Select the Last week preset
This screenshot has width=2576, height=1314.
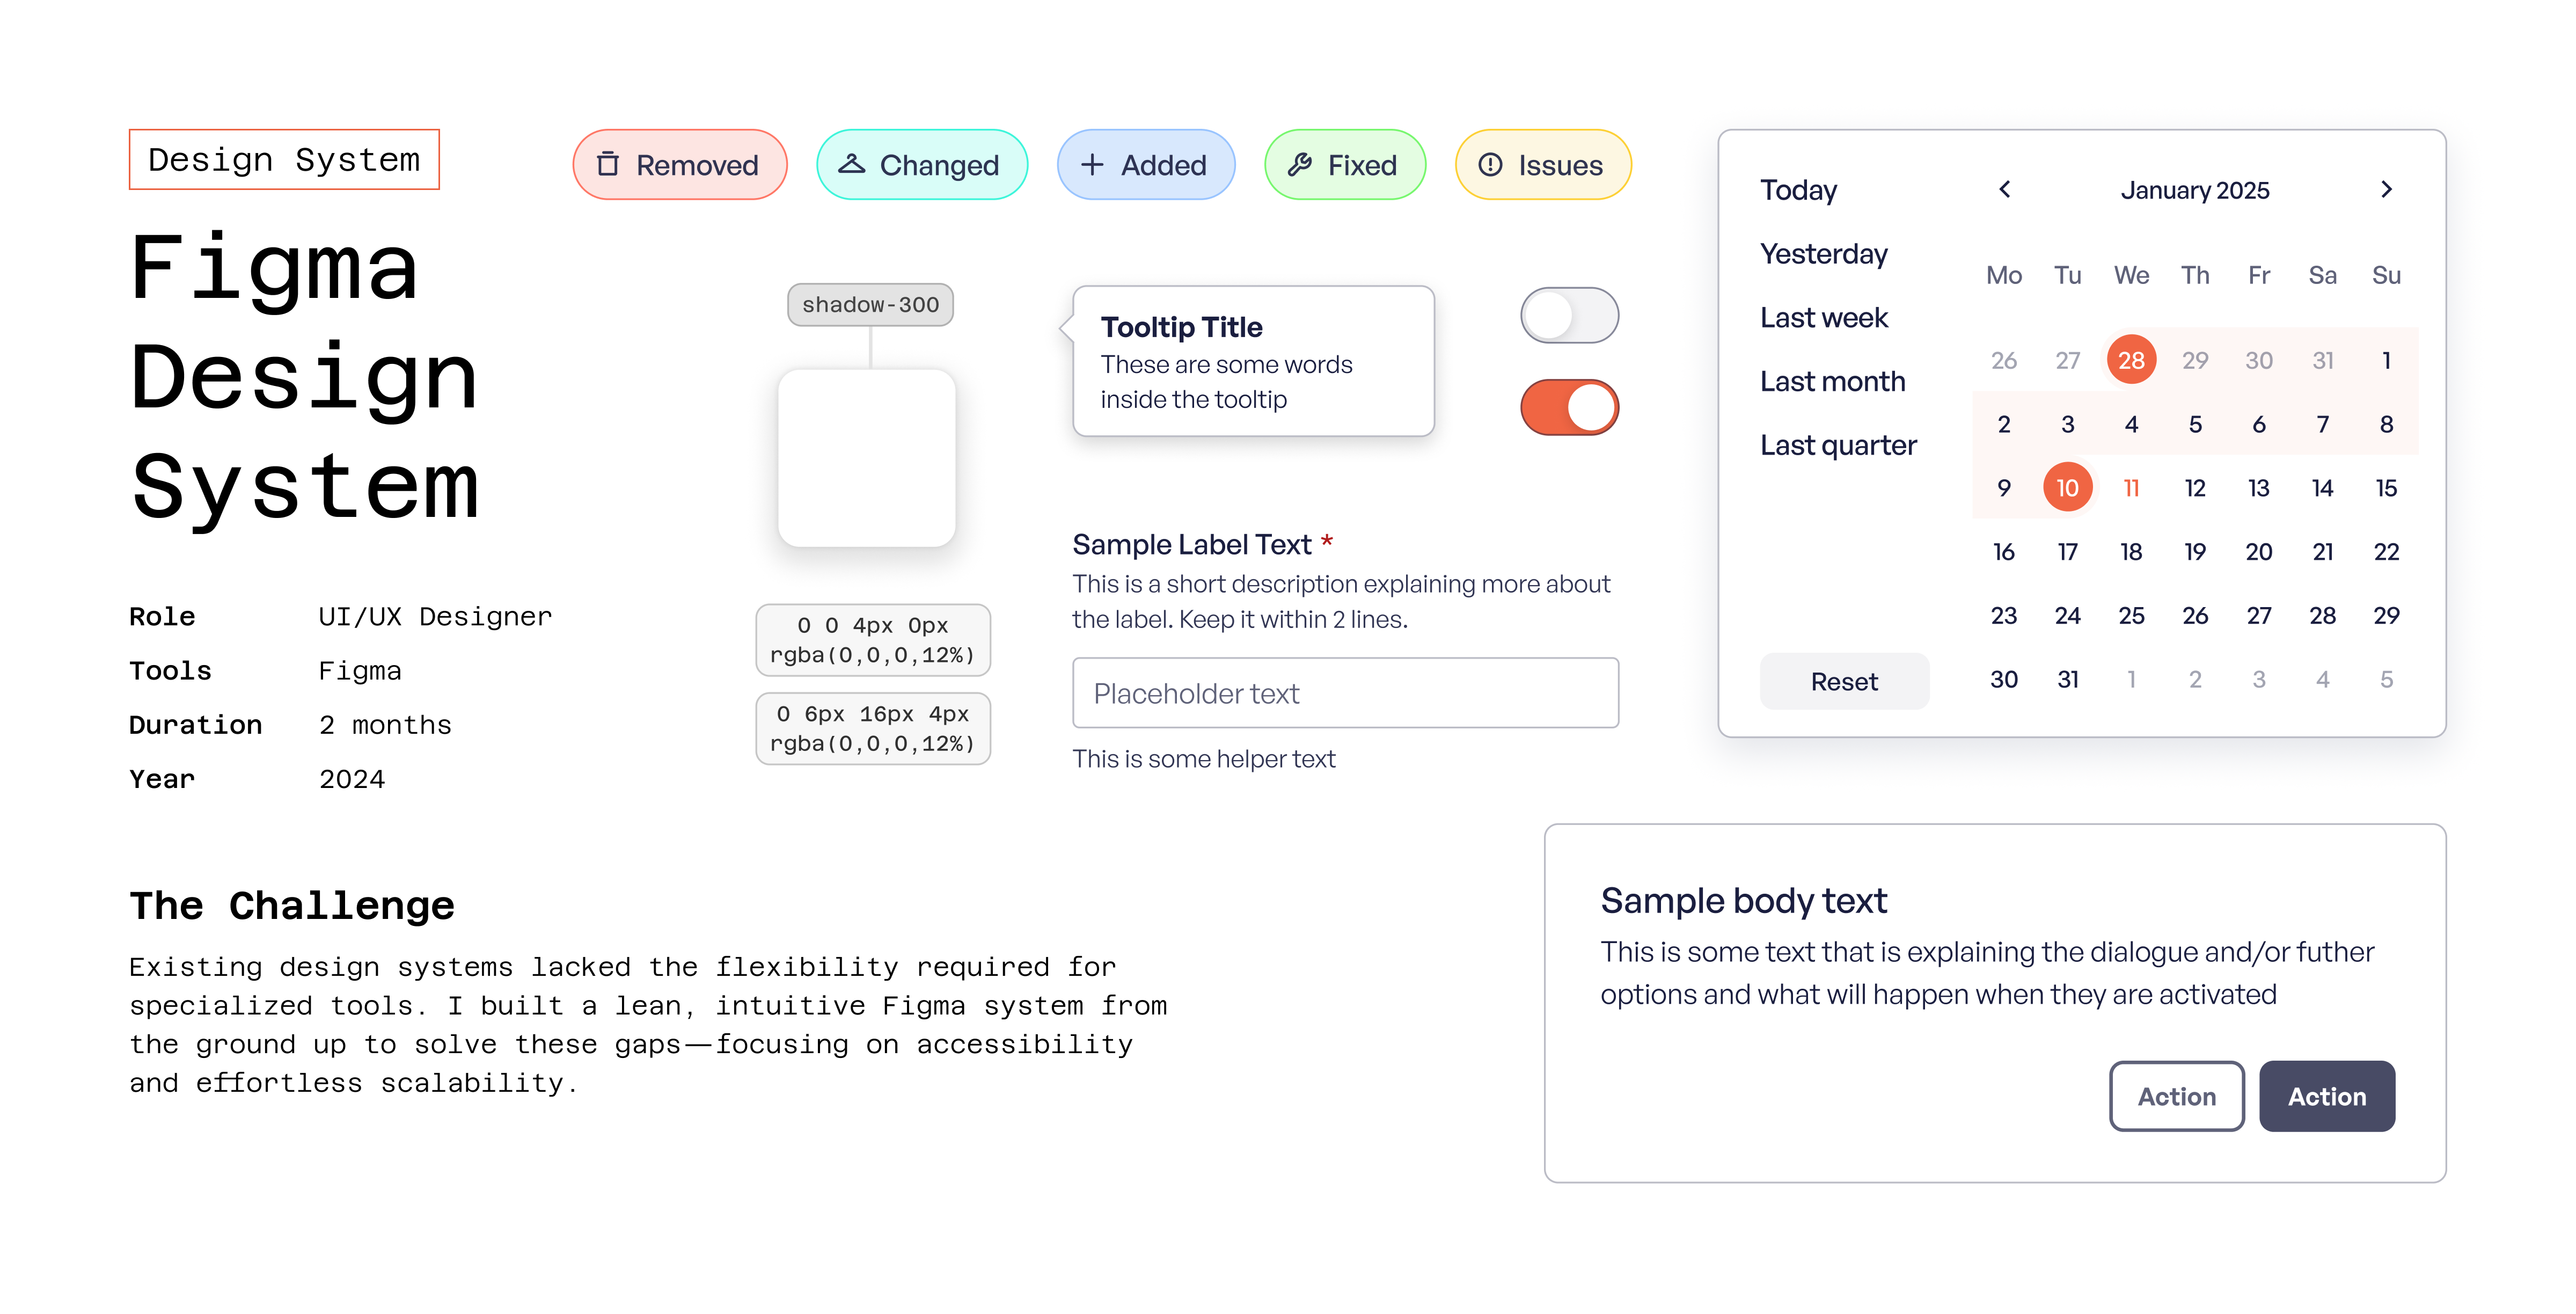[1823, 318]
